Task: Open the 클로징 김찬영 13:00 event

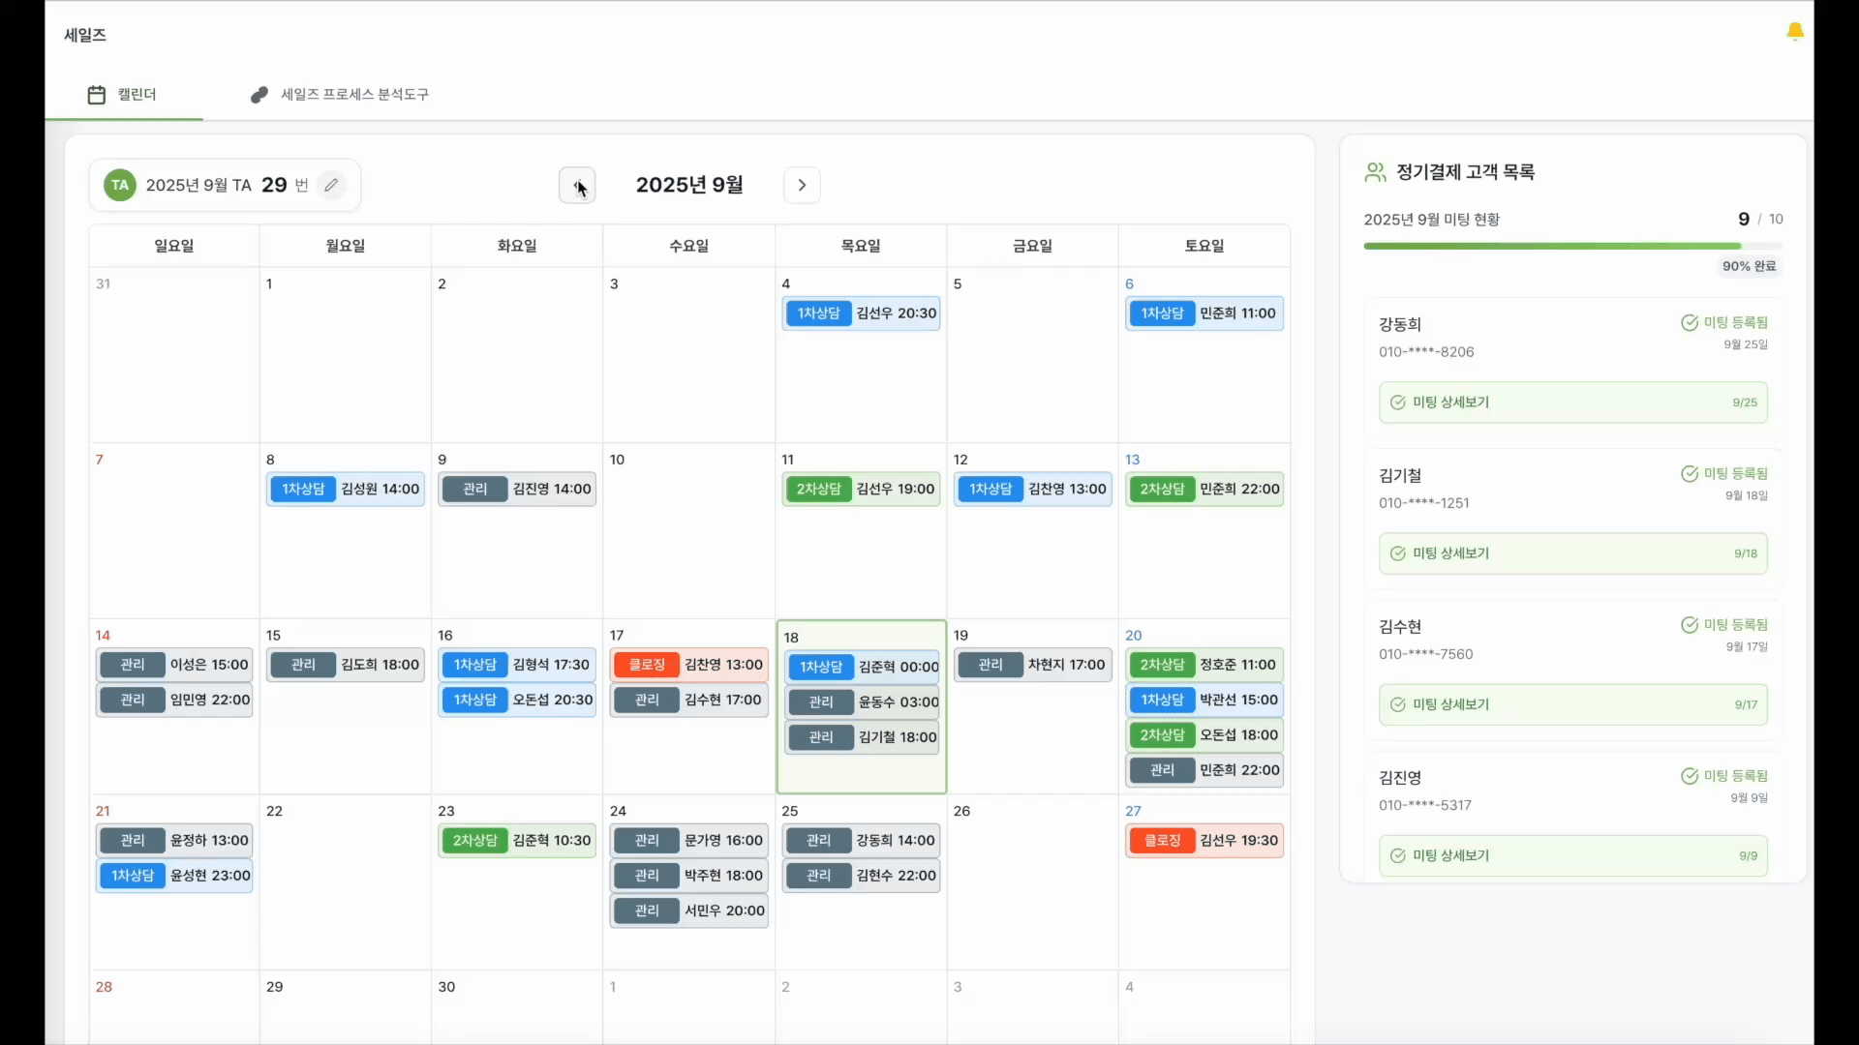Action: (688, 665)
